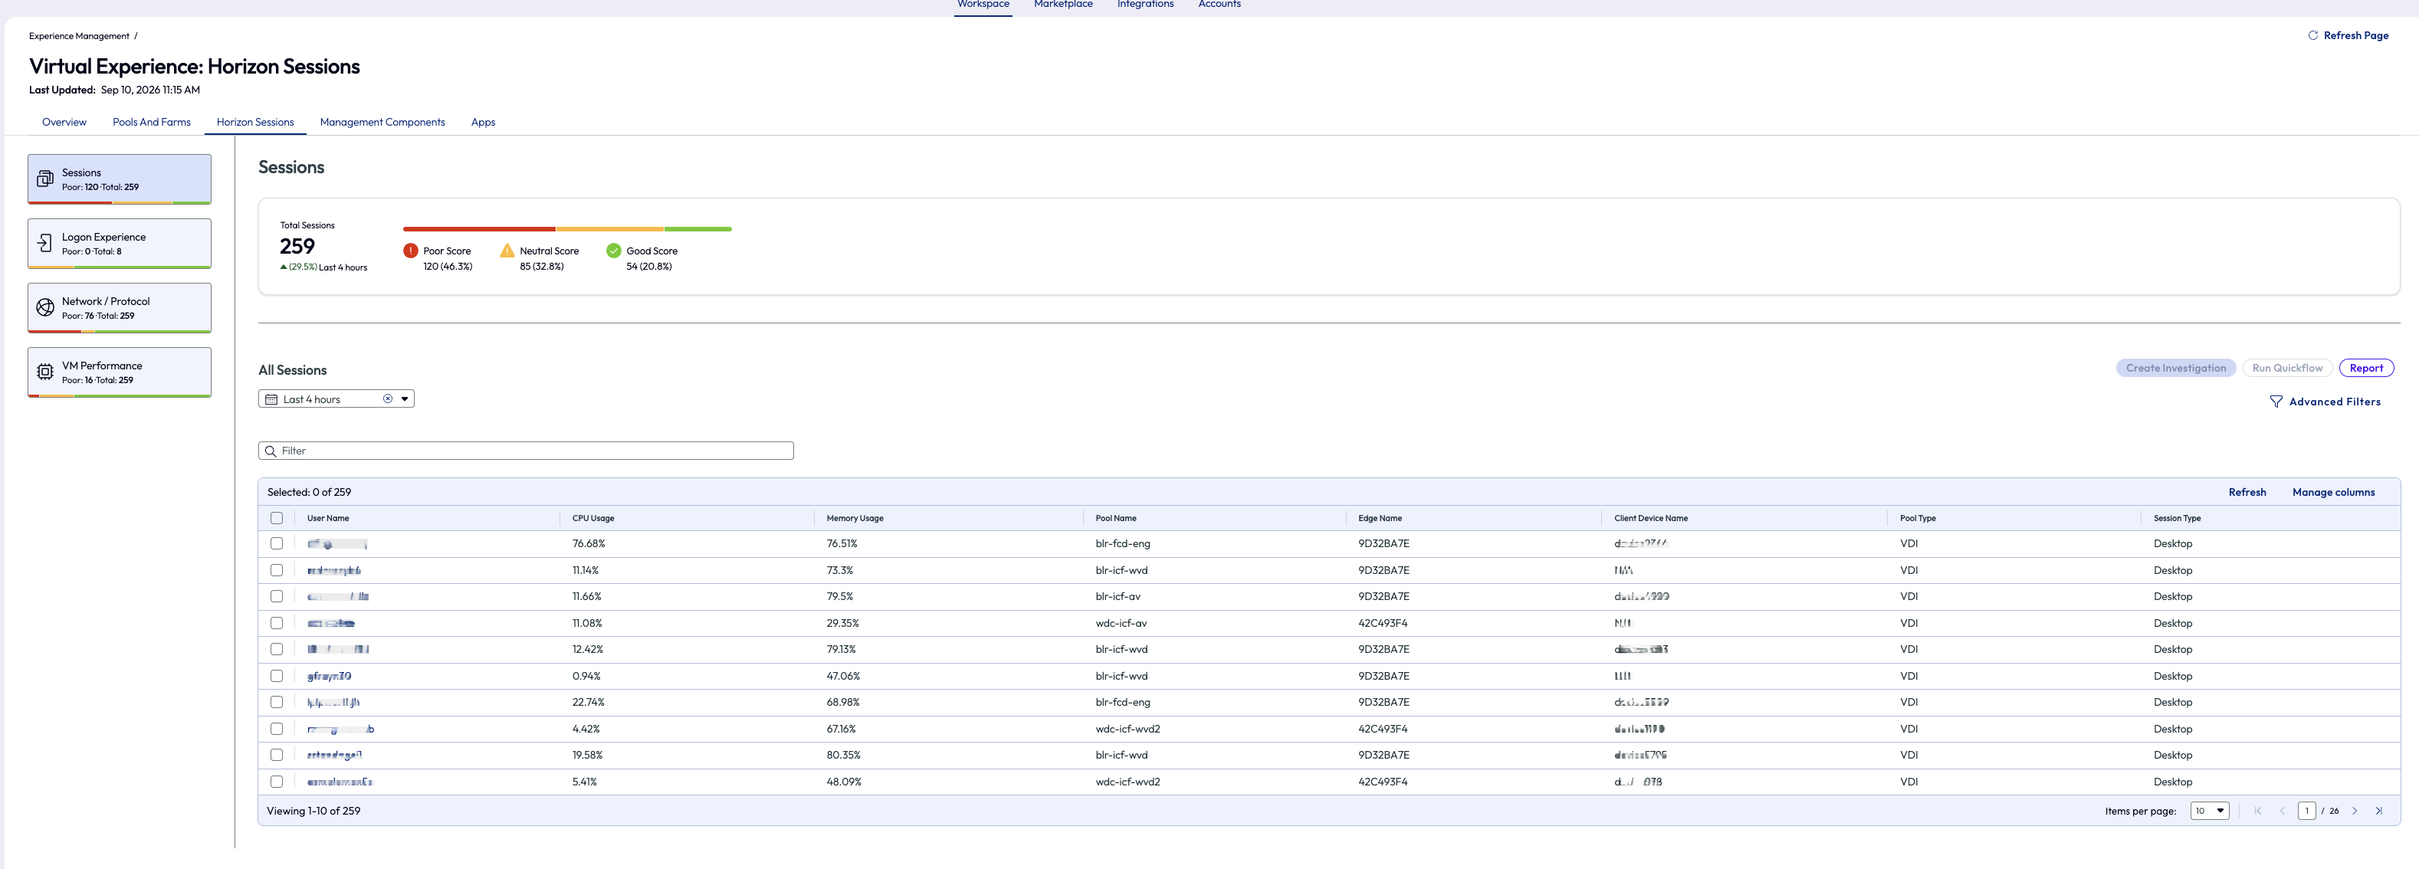Screen dimensions: 2419x869
Task: Switch to the Overview tab
Action: pos(64,122)
